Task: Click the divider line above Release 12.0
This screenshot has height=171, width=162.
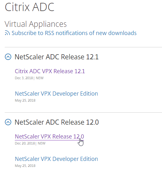Action: 83,112
